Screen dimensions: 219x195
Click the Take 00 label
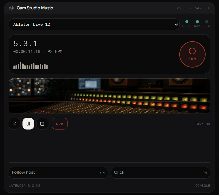pos(202,124)
